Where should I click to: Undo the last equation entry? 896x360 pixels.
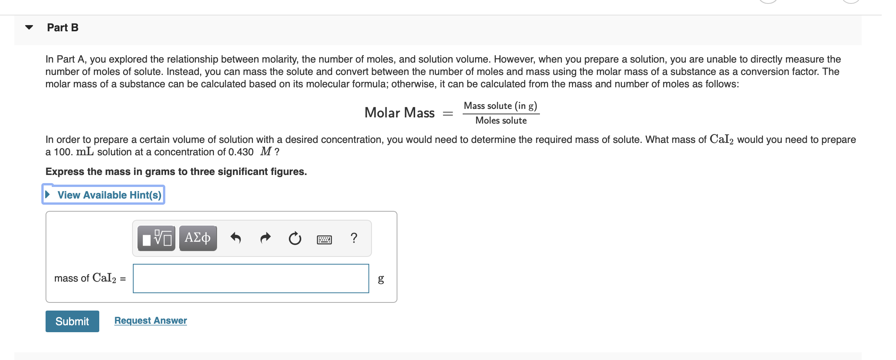point(236,238)
